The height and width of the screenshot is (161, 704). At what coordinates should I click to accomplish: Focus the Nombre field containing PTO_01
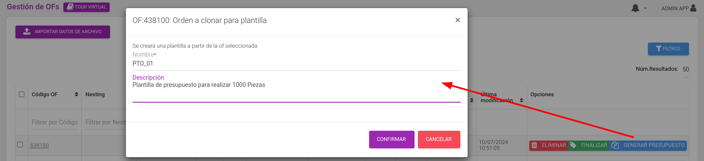click(x=296, y=64)
